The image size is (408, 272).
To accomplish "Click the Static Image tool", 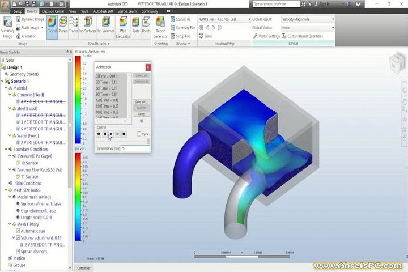I will coord(28,28).
